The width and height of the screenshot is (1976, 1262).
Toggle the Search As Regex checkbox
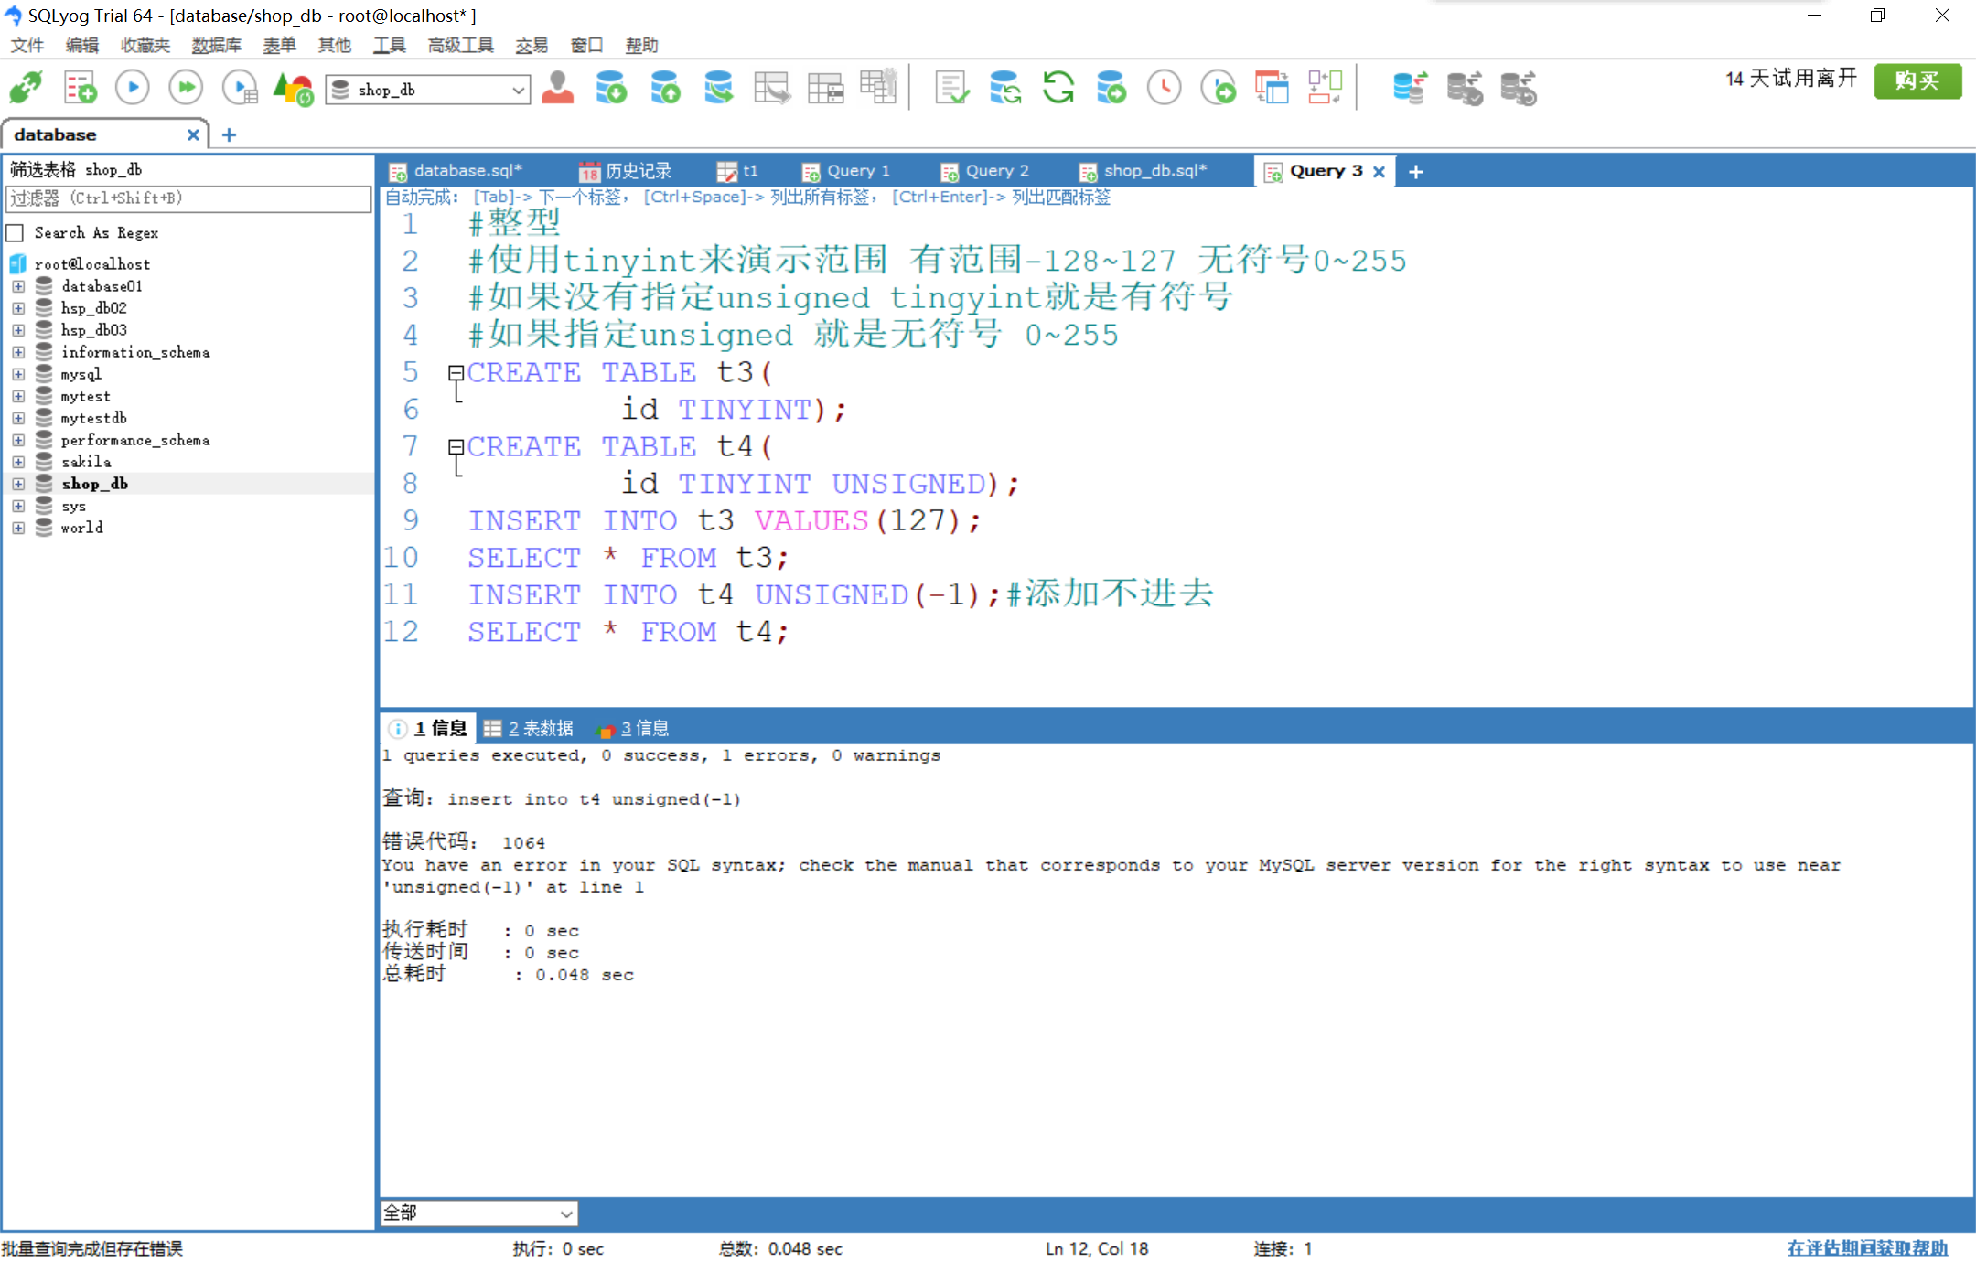point(18,233)
